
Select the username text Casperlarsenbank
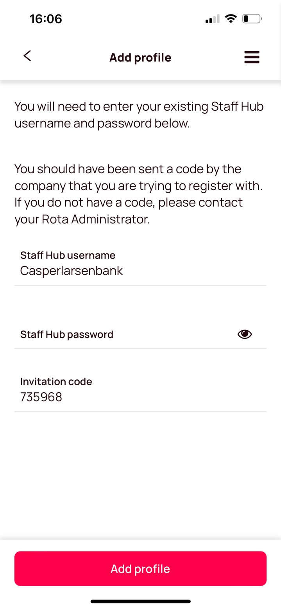(x=72, y=270)
